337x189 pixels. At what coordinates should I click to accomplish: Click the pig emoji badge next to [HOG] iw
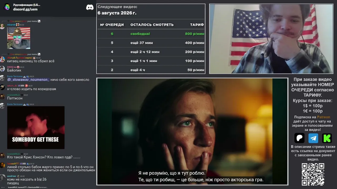coord(18,67)
